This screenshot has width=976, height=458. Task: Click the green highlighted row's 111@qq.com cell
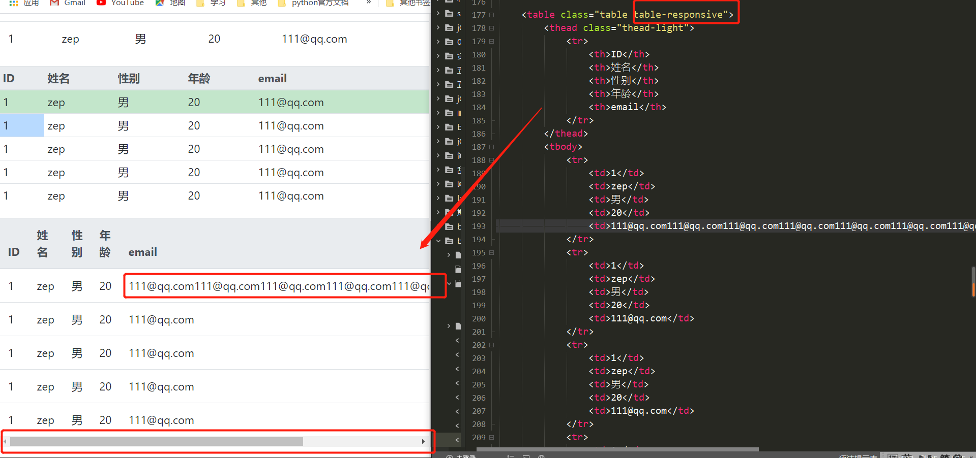click(x=291, y=103)
